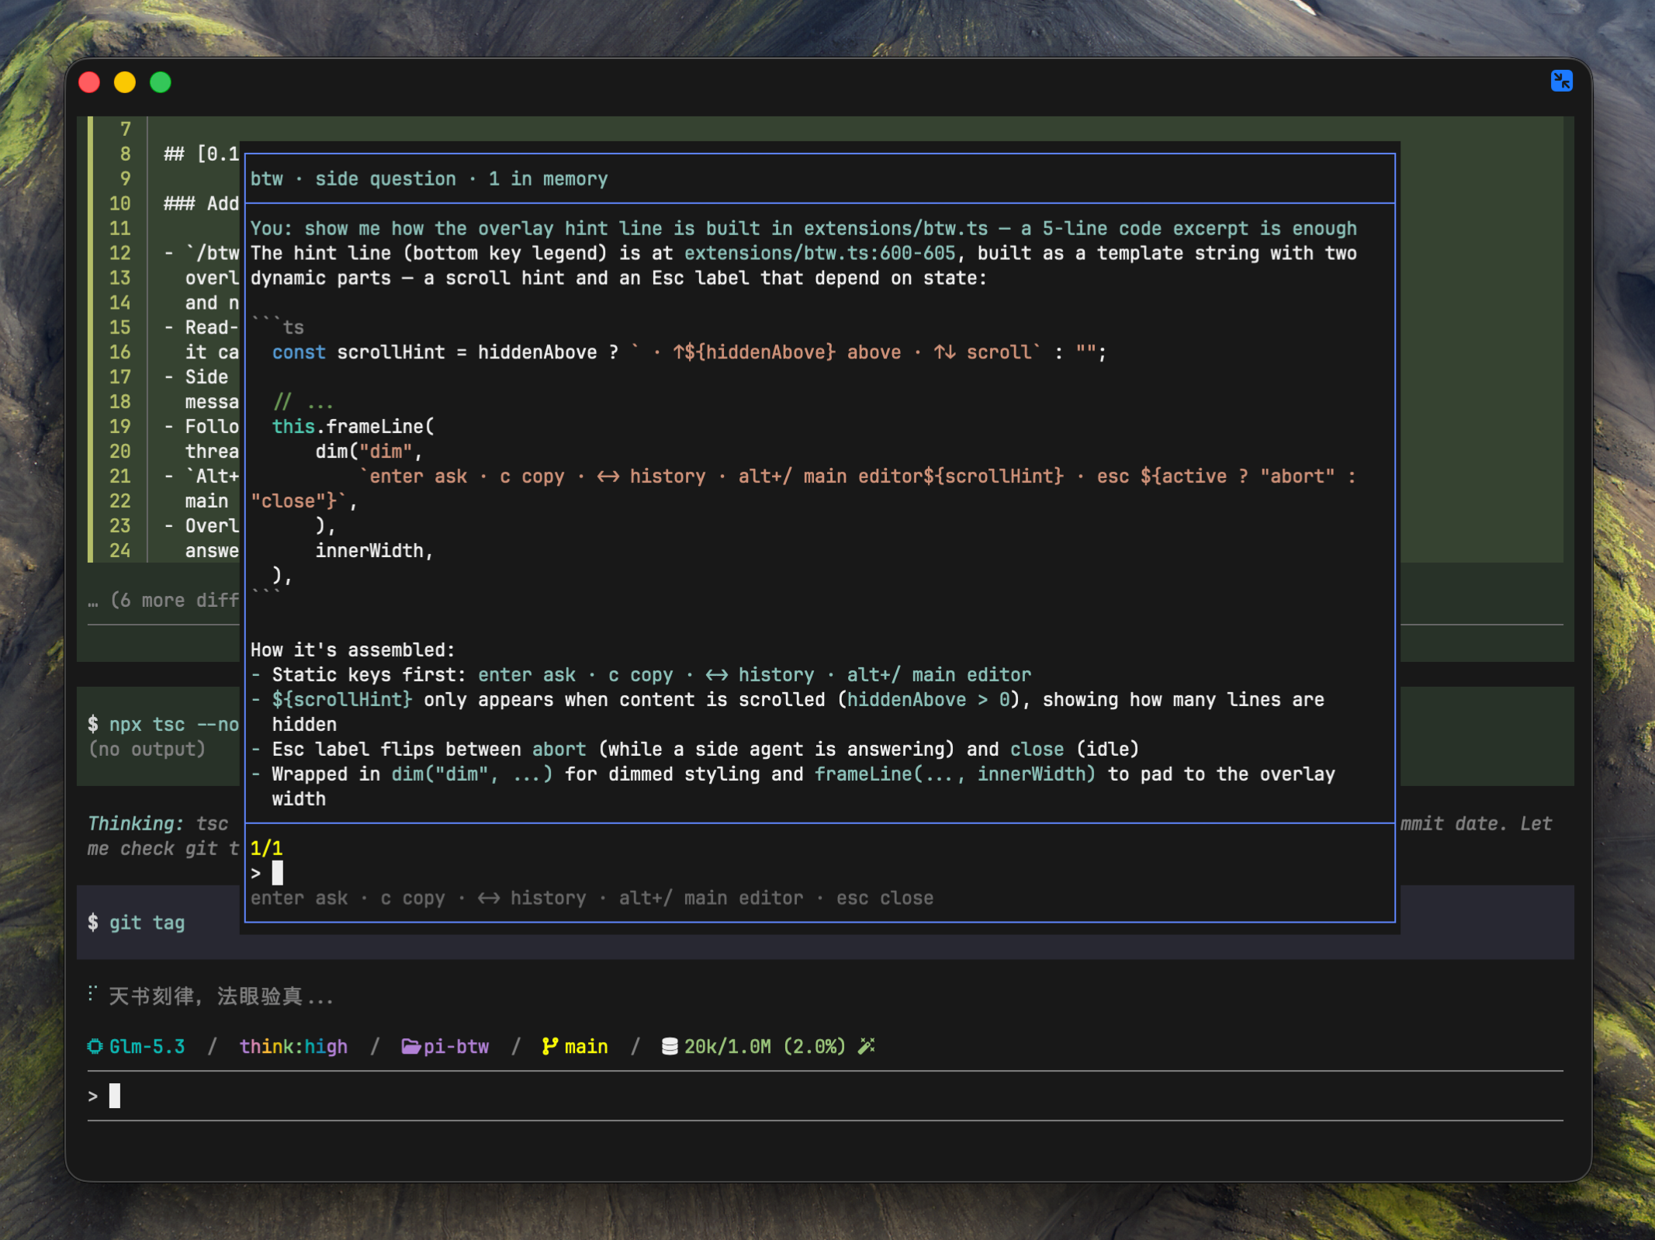Click the database icon before 20k/1.0M
The image size is (1655, 1240).
pos(670,1046)
